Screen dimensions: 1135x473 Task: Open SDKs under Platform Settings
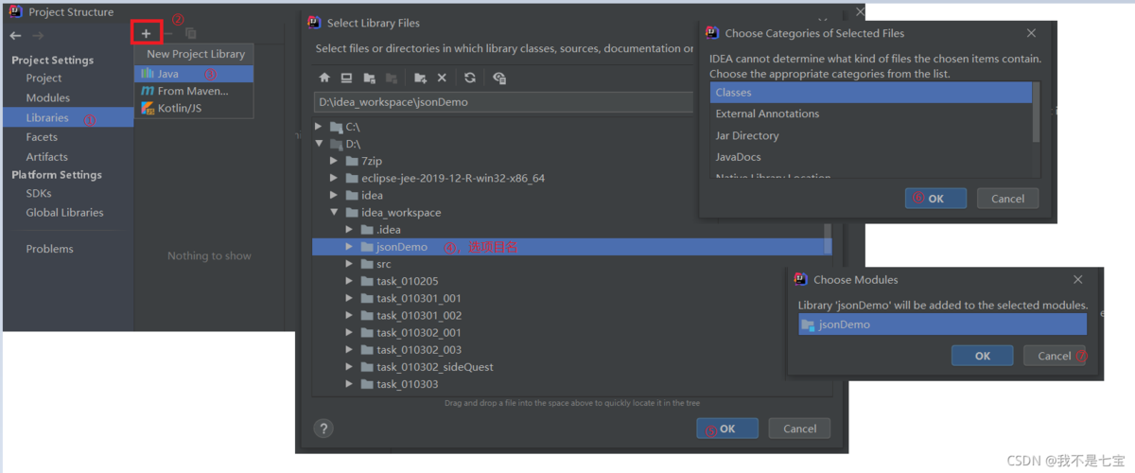[x=39, y=193]
